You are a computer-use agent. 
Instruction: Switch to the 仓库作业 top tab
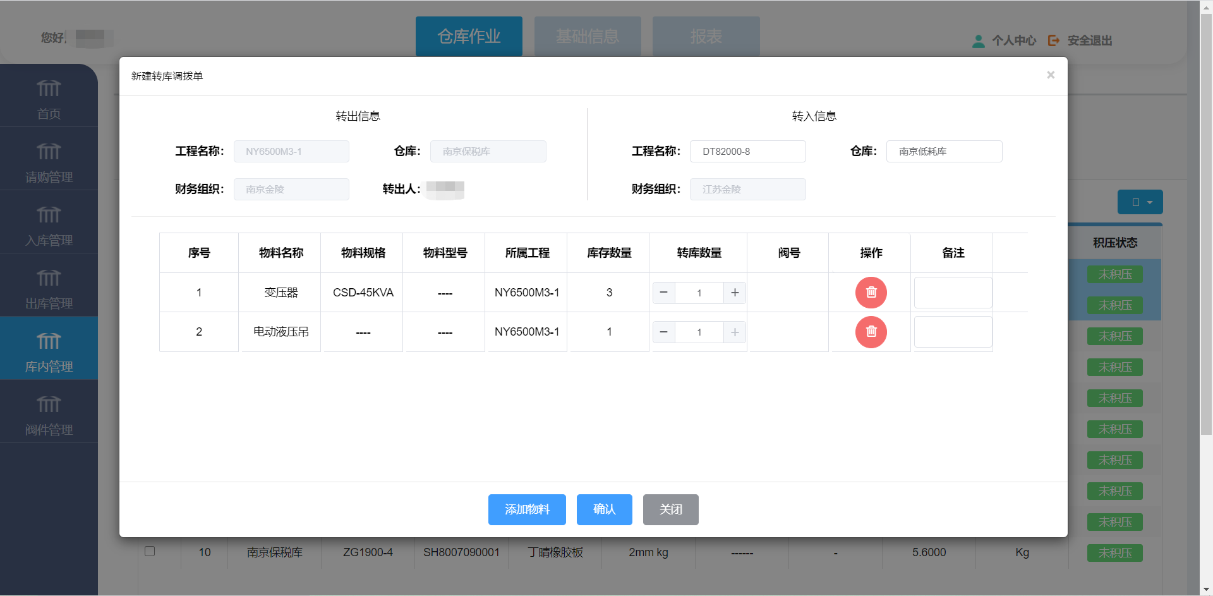[469, 37]
